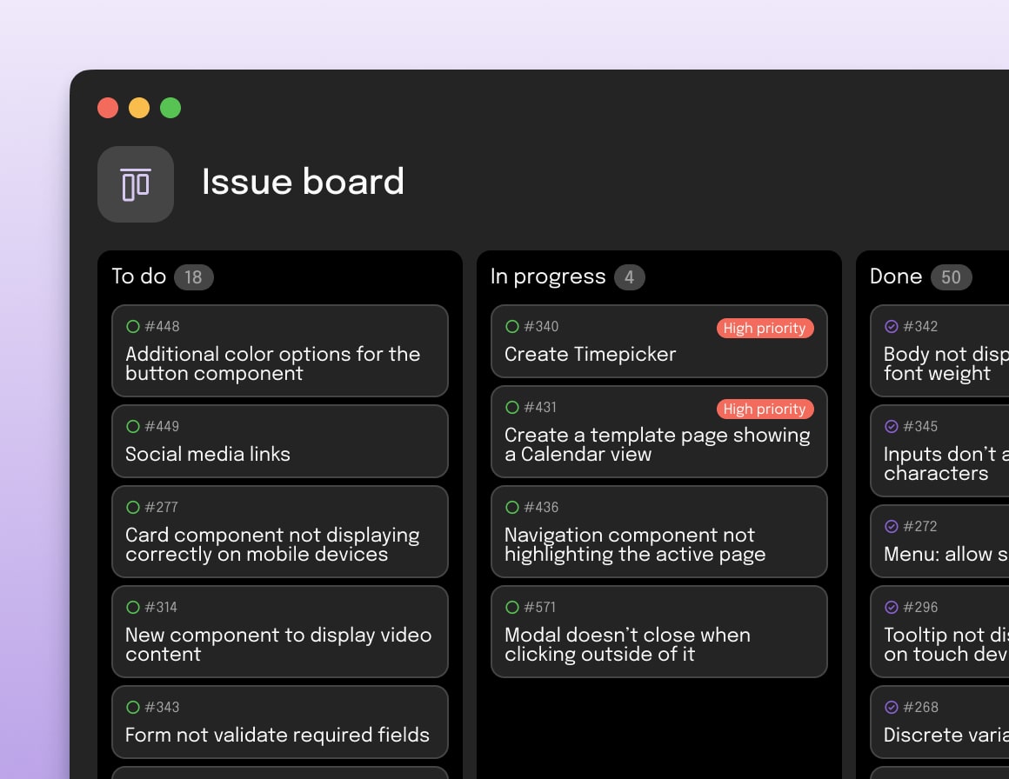1009x779 pixels.
Task: Click the open-status circle icon on issue #448
Action: pos(132,326)
